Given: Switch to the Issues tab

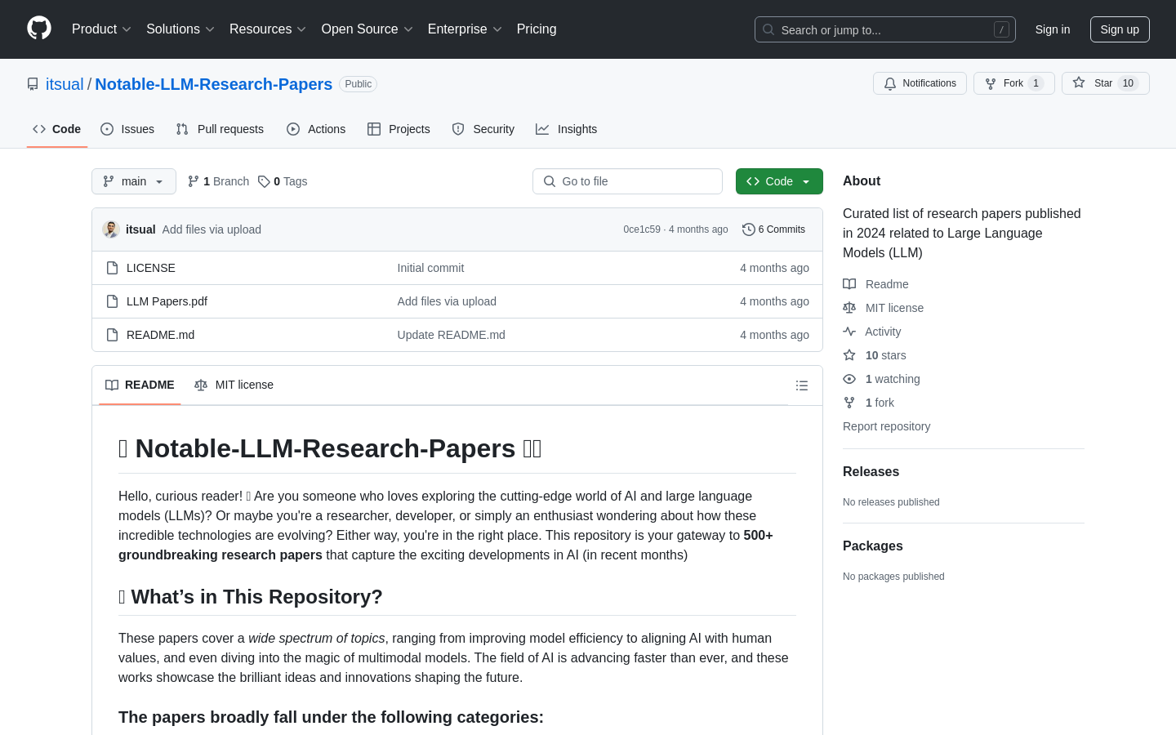Looking at the screenshot, I should point(127,129).
